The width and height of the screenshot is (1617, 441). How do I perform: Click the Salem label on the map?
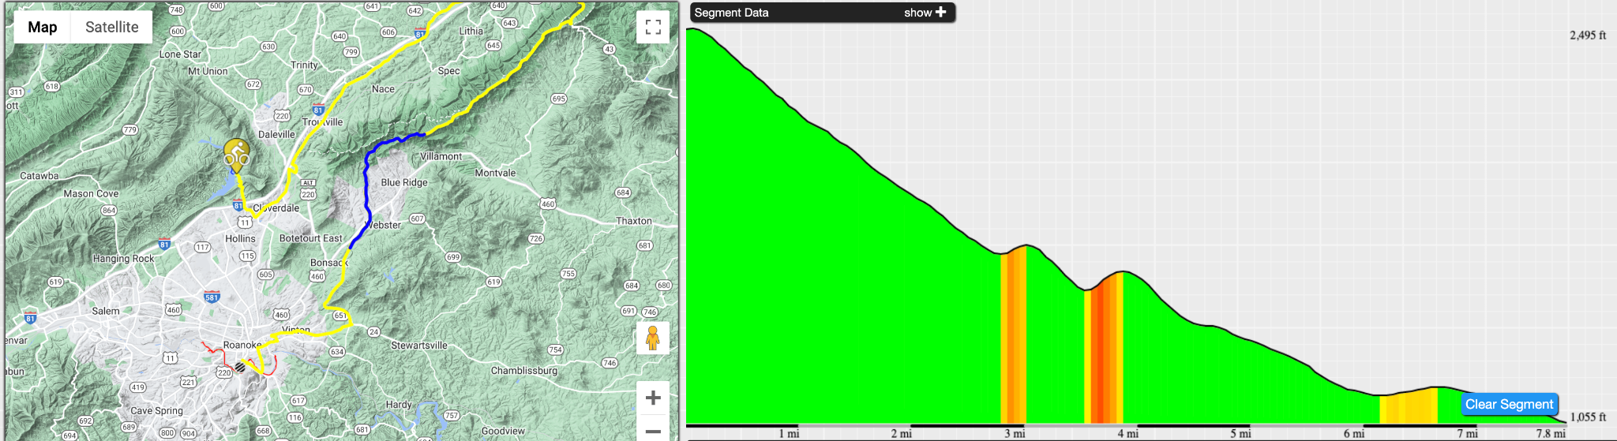pos(106,311)
